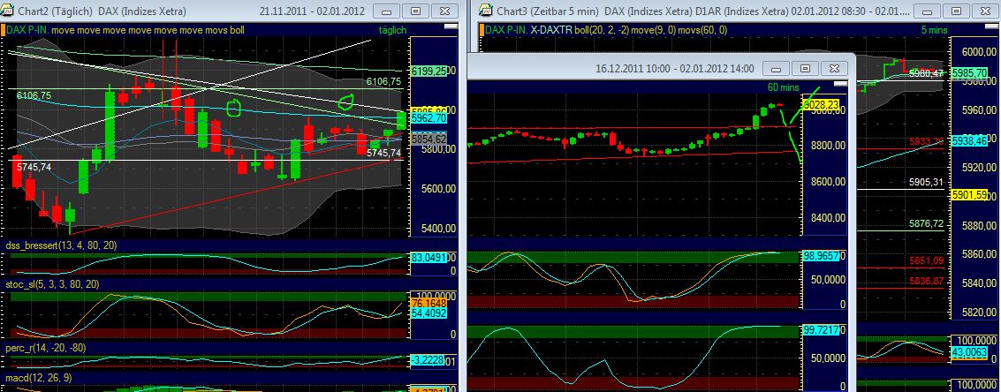This screenshot has height=392, width=1001.
Task: Click the Chart3 window title icon
Action: pos(485,11)
